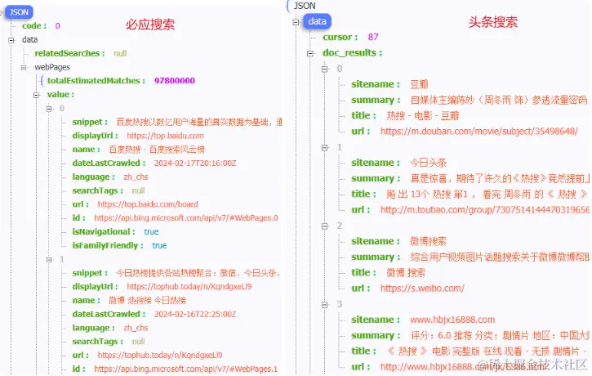Click the isFamilyFriendly true value

(159, 246)
